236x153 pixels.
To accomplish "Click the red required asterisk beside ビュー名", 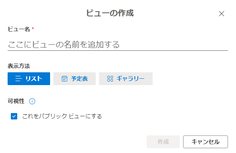I will click(x=33, y=28).
